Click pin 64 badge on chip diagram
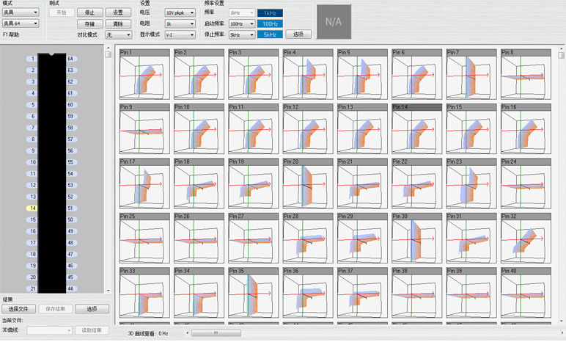Screen dimensions: 566x342 [70, 58]
